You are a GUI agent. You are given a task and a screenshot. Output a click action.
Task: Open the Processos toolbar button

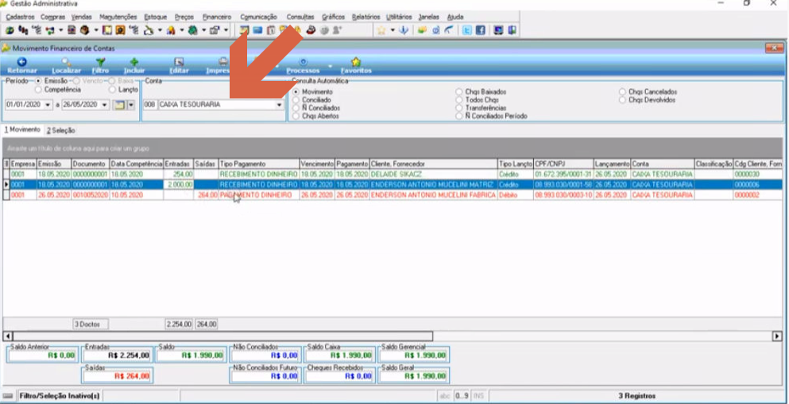click(x=303, y=66)
